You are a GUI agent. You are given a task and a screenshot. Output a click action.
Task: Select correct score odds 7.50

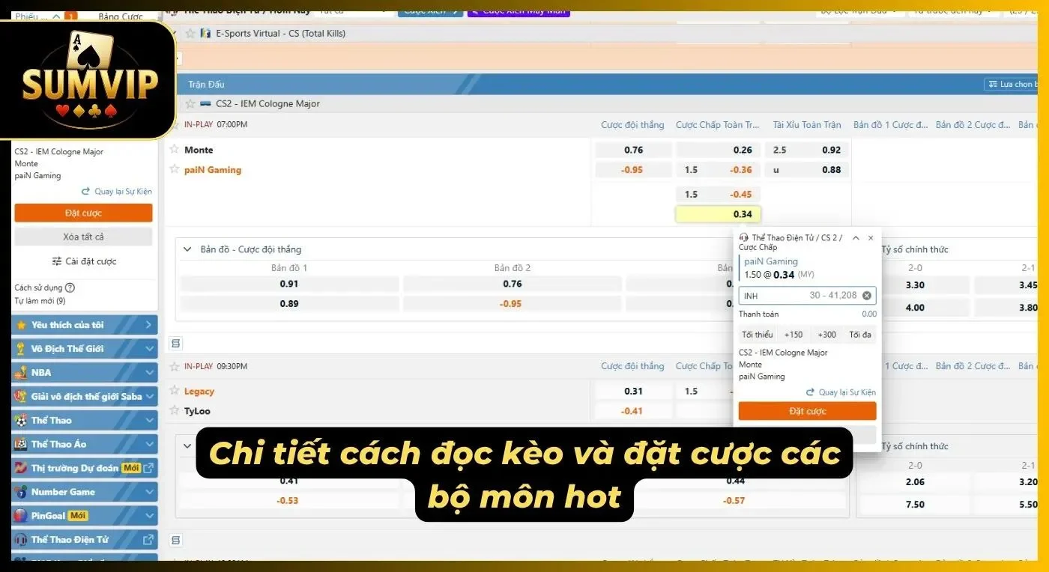(914, 505)
